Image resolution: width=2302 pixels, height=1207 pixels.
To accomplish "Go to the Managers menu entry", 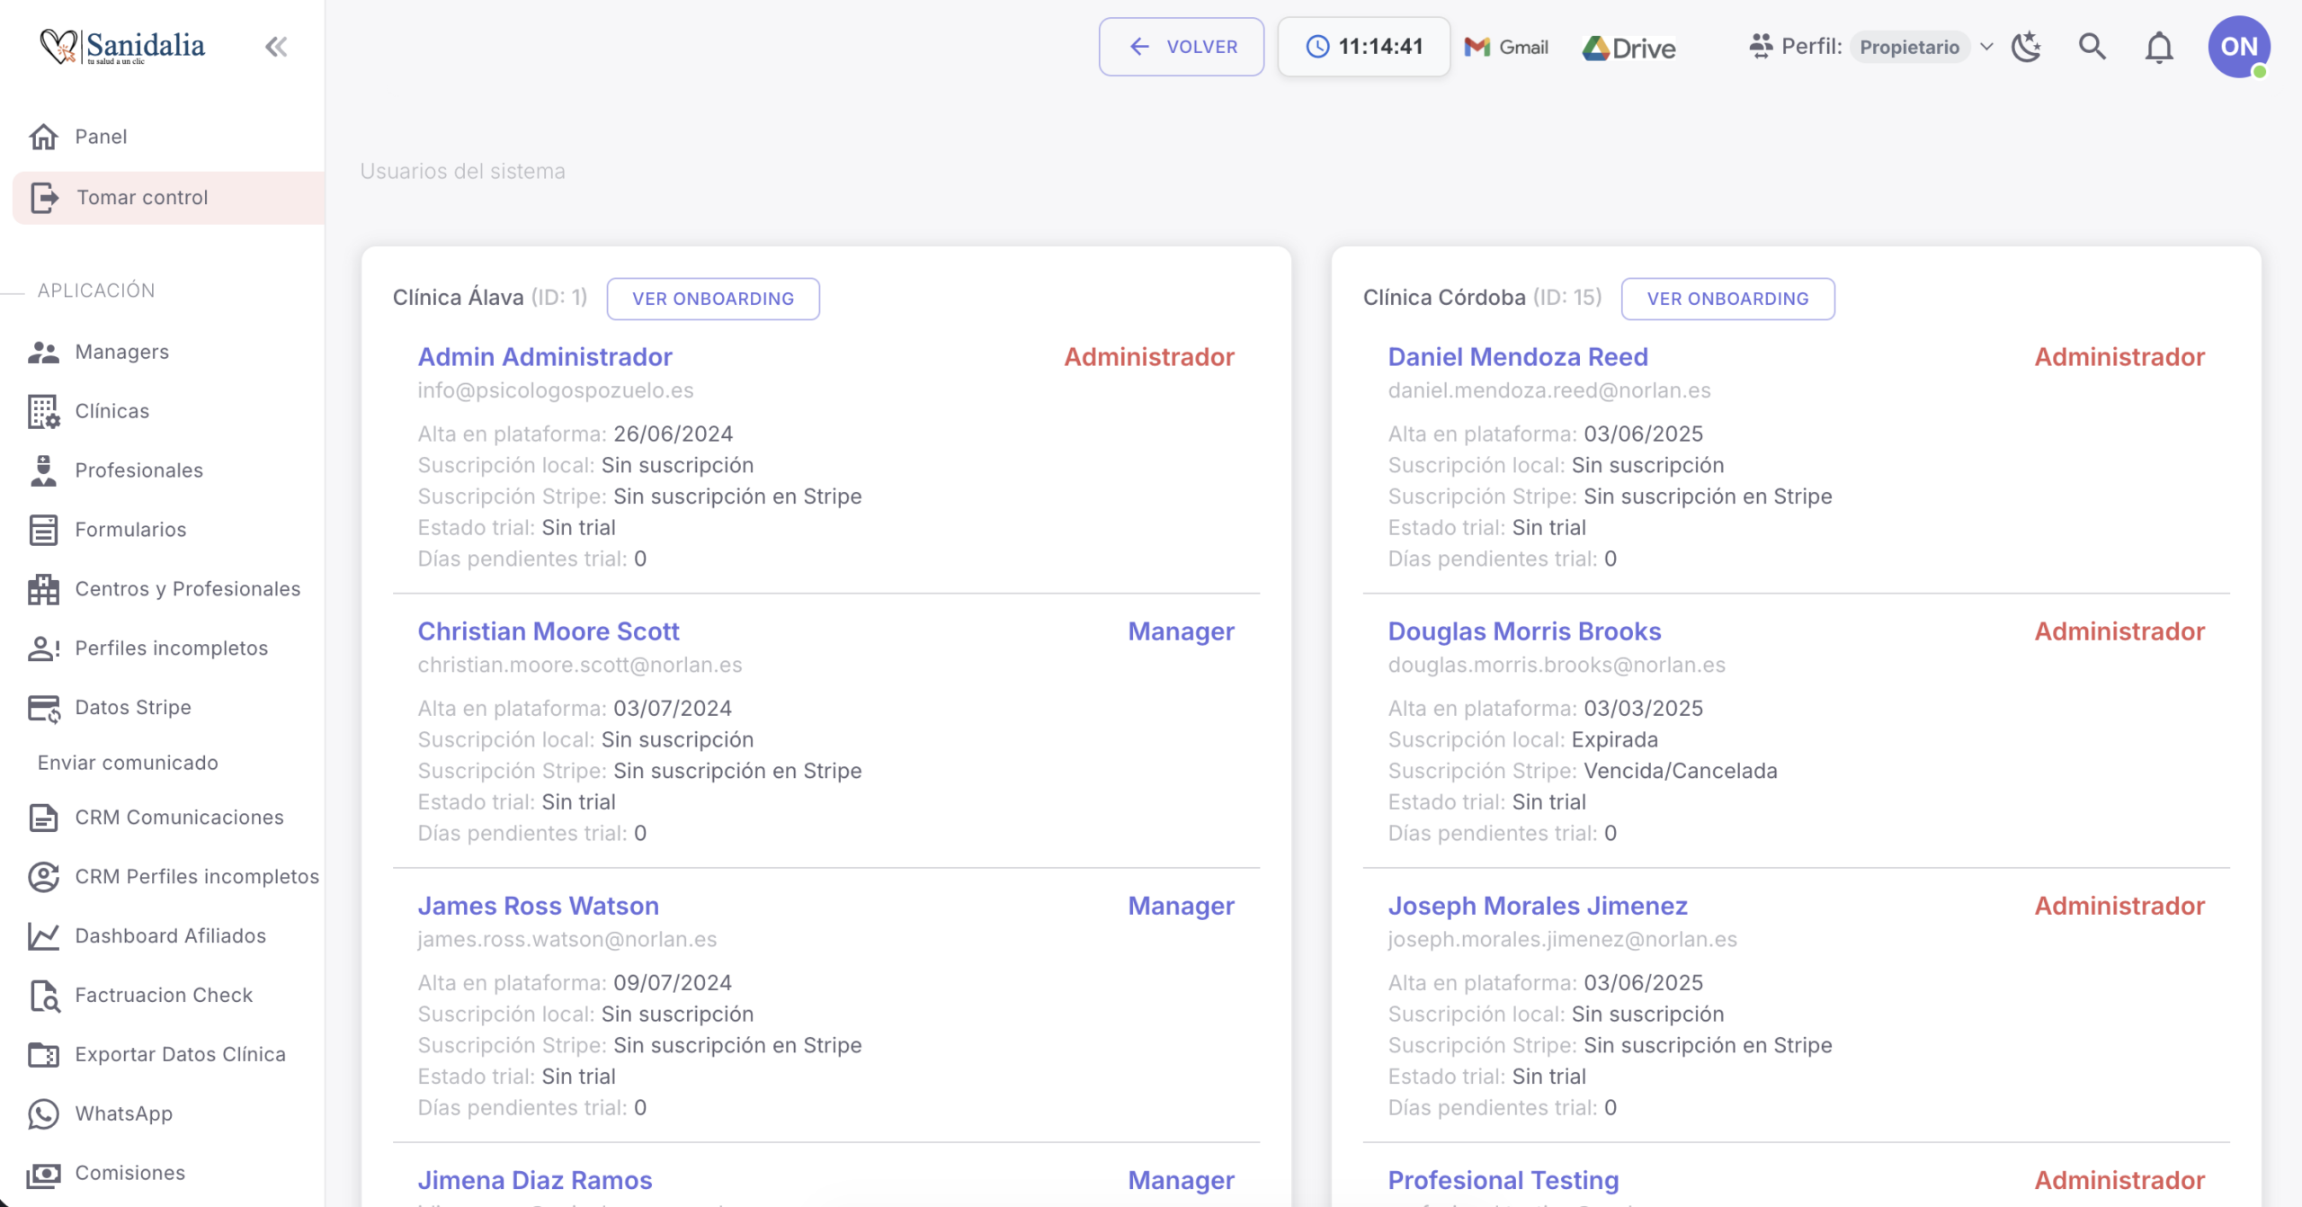I will (122, 352).
